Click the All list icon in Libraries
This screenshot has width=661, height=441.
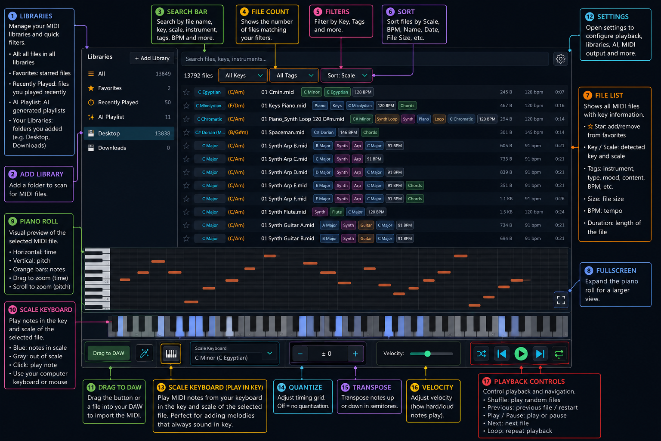(x=91, y=74)
